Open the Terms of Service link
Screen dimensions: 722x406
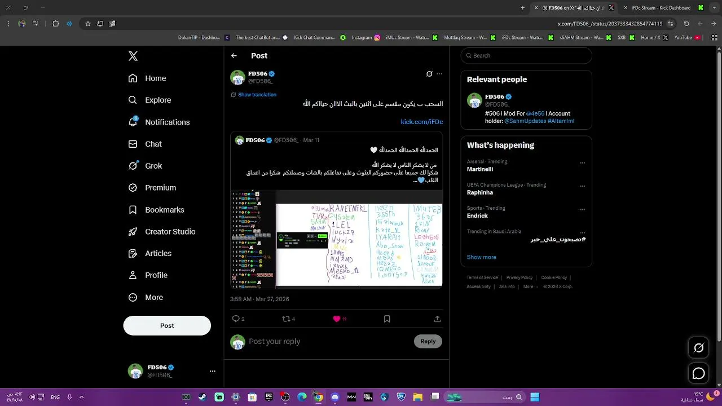[x=482, y=277]
